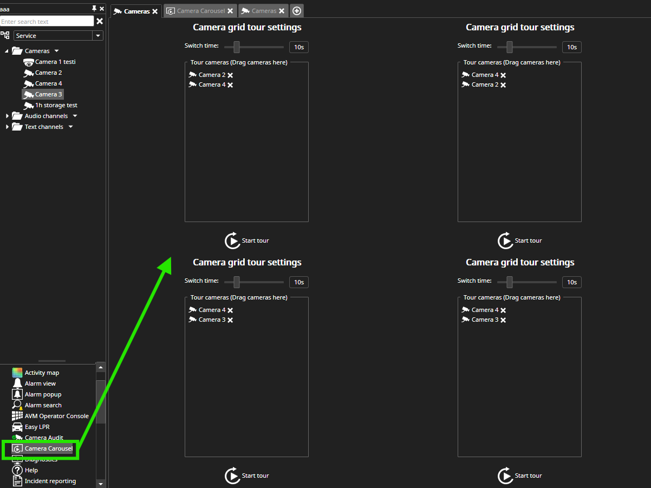Screen dimensions: 651x488
Task: Collapse the Cameras folder tree
Action: point(8,51)
